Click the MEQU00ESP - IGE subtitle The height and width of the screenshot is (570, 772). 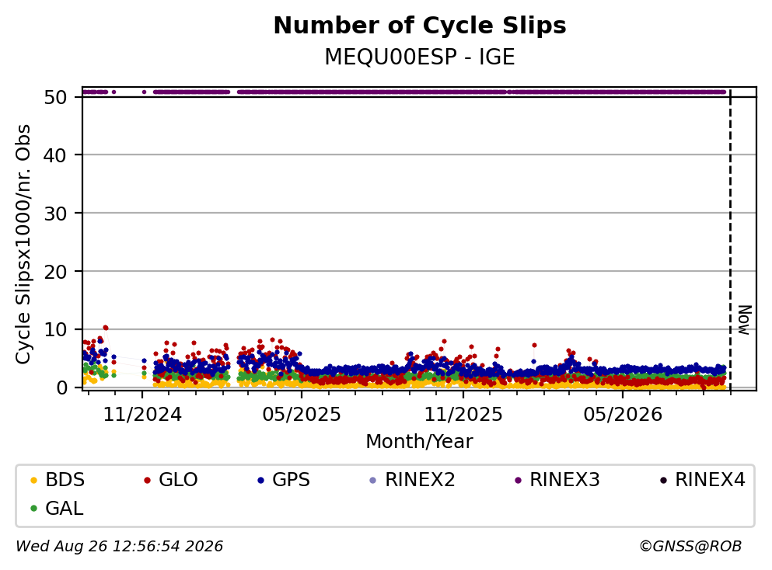(x=420, y=57)
